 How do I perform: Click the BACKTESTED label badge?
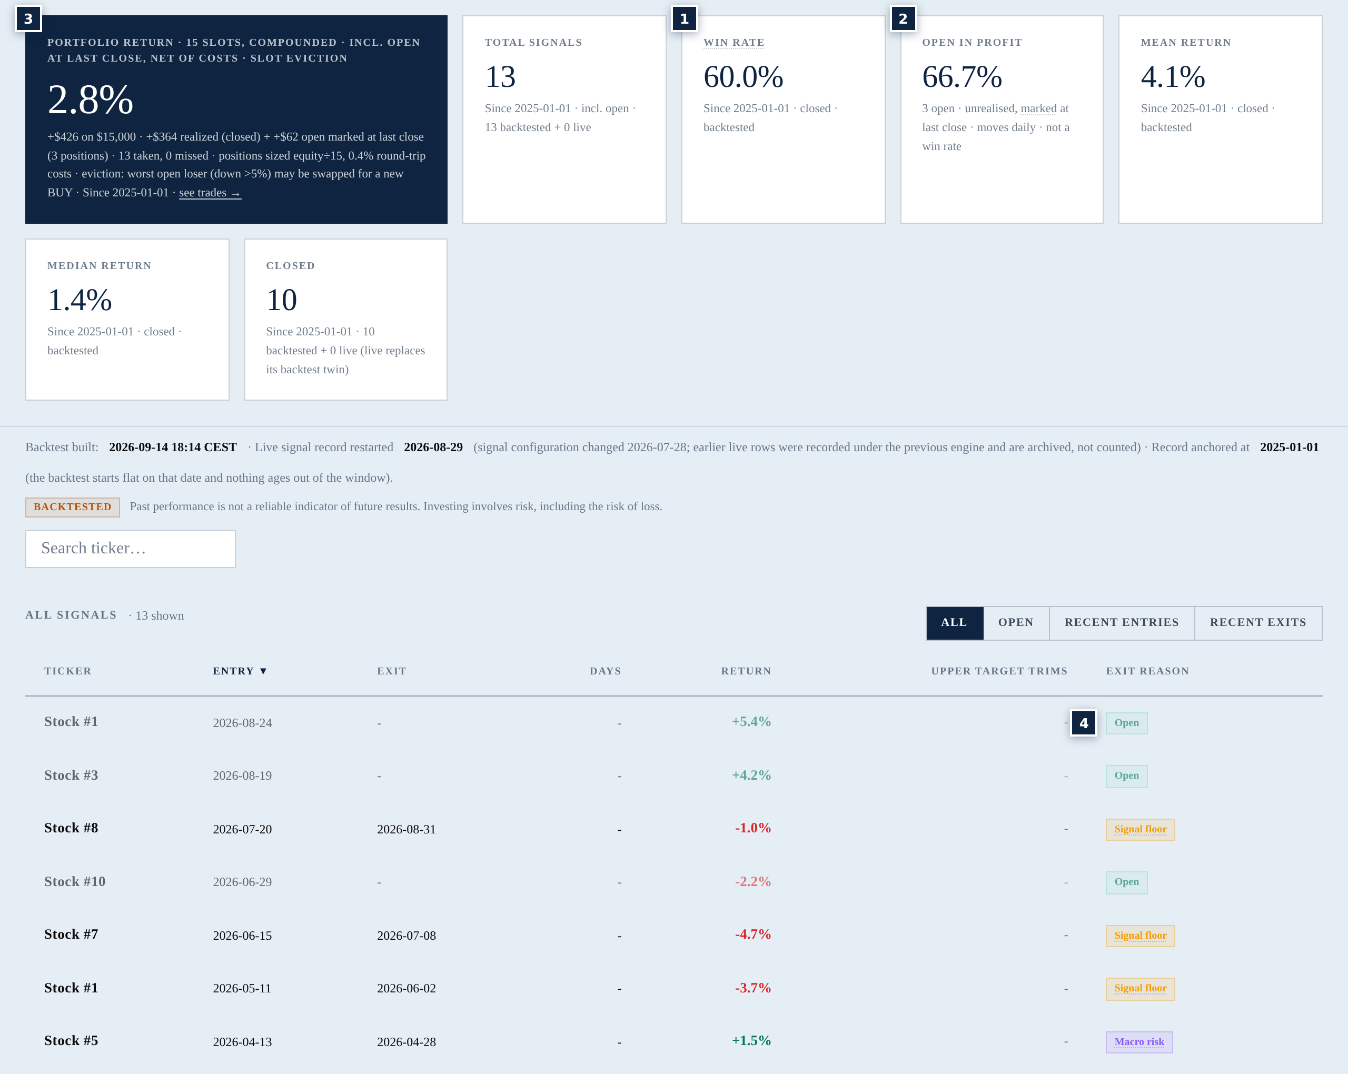click(73, 507)
